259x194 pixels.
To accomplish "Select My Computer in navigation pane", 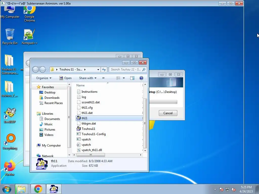I will [x=51, y=145].
